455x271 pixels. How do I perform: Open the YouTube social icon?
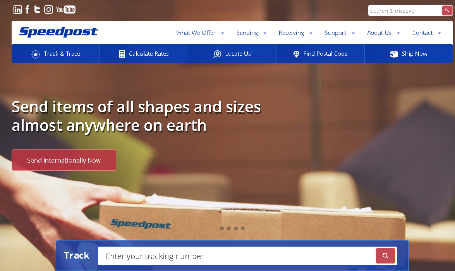point(66,10)
